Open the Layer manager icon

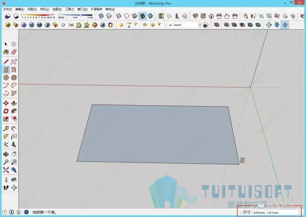pos(206,25)
